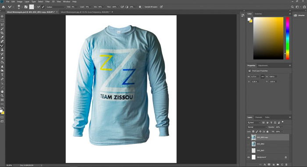This screenshot has height=167, width=307.
Task: Delete the selected layer with trash icon
Action: click(286, 165)
